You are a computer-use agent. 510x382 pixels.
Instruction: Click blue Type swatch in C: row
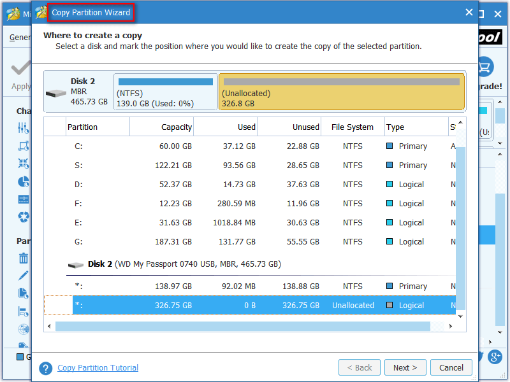[x=390, y=146]
